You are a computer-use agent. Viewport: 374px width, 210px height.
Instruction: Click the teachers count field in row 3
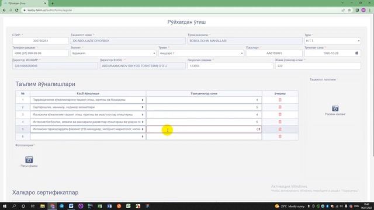[204, 114]
